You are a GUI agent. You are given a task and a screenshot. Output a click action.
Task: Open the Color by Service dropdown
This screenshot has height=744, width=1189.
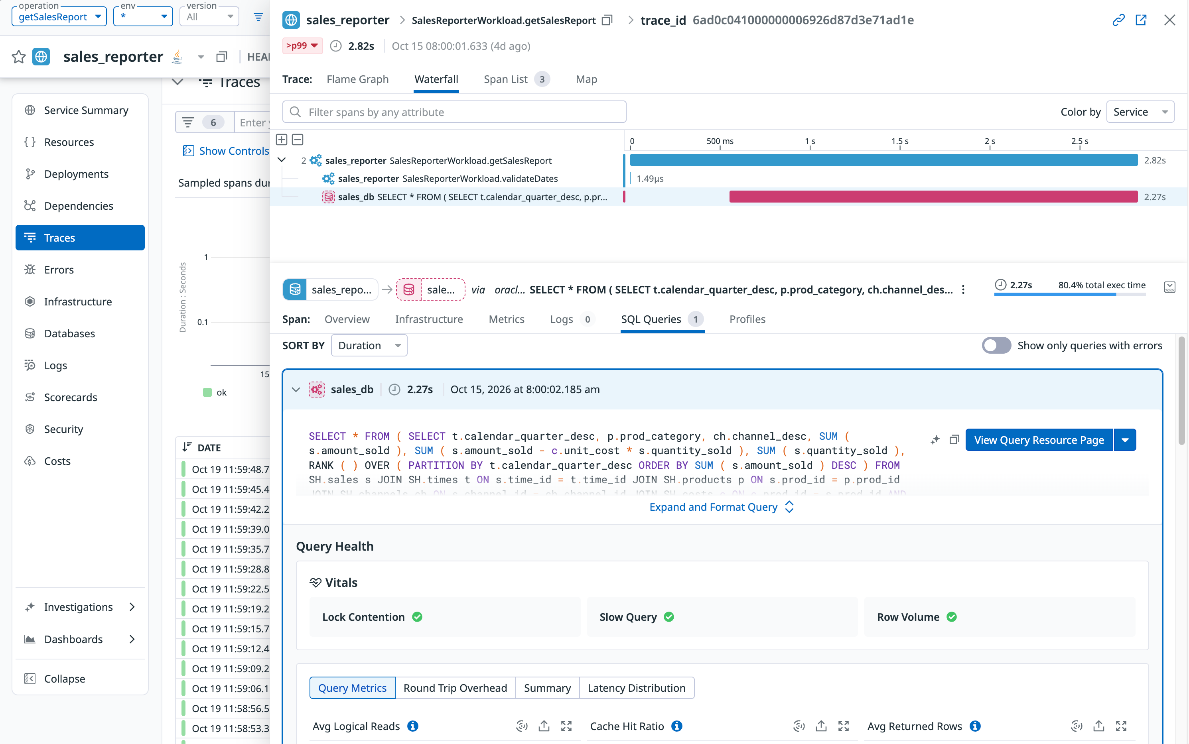tap(1140, 112)
